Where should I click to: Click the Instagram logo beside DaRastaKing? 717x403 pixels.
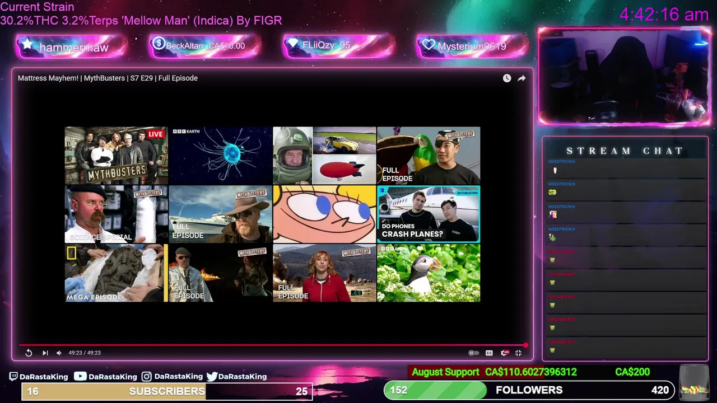pyautogui.click(x=146, y=377)
